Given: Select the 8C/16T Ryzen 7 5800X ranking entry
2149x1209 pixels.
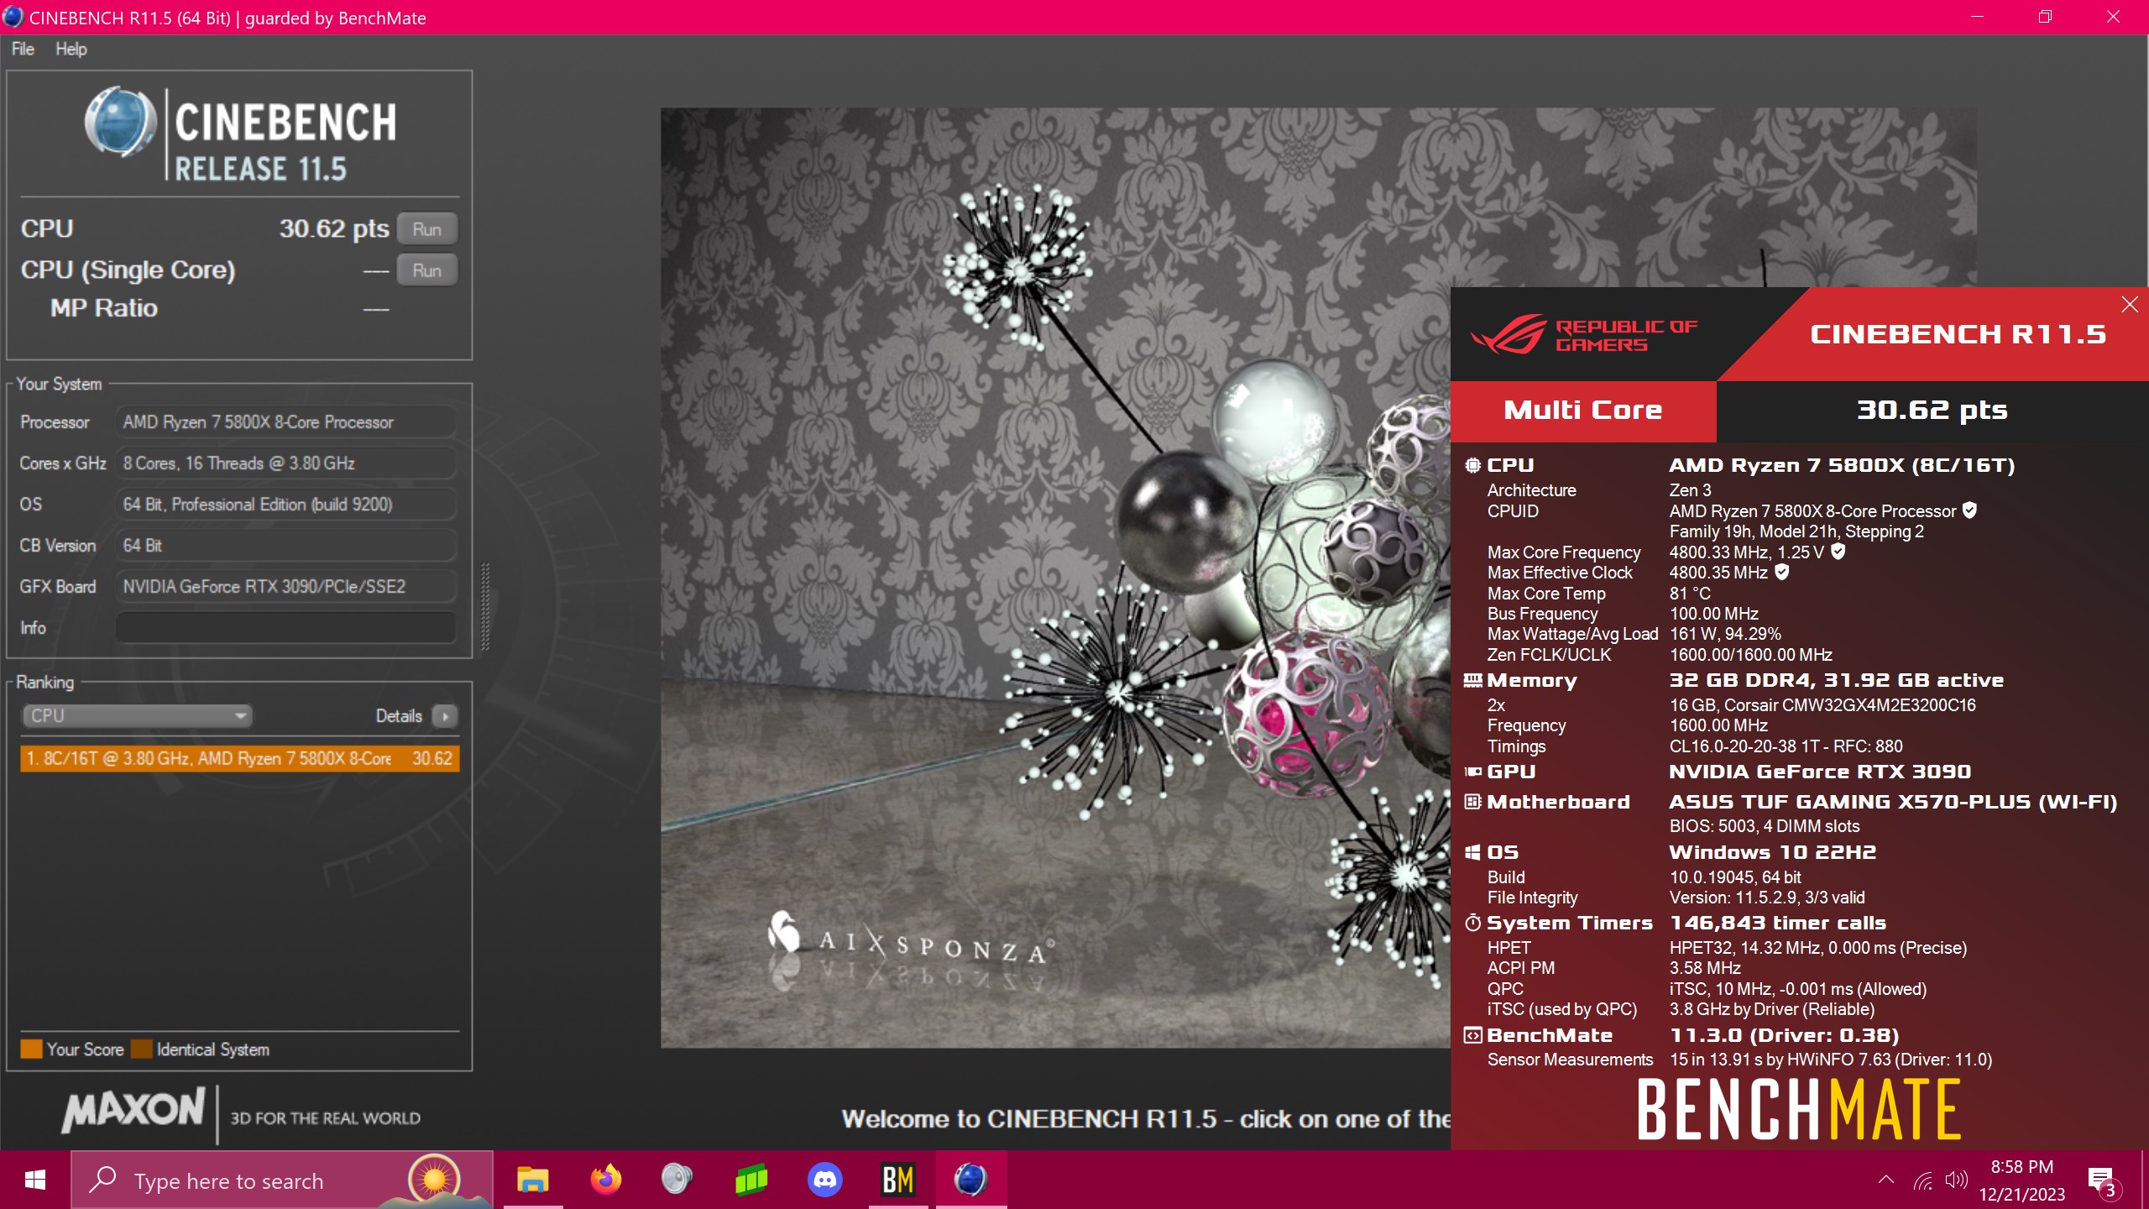Looking at the screenshot, I should tap(239, 758).
